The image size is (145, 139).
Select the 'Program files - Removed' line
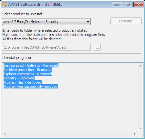click(22, 82)
